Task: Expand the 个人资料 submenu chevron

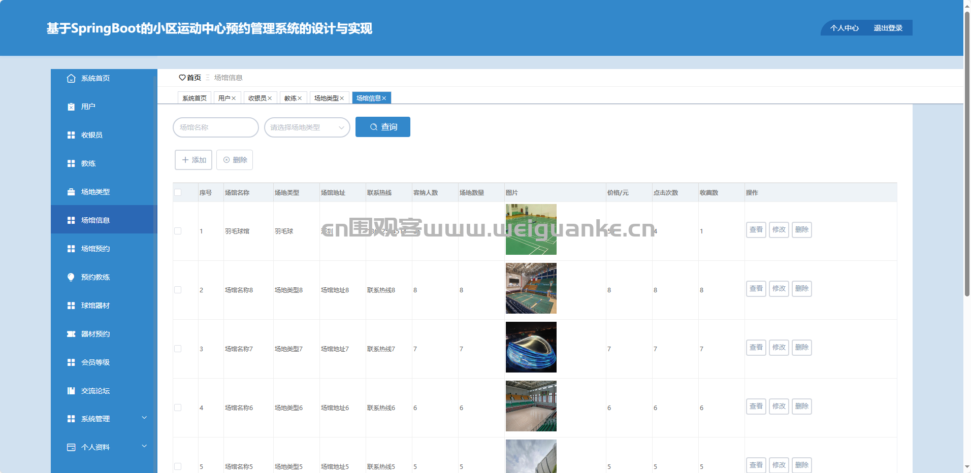Action: pos(144,446)
